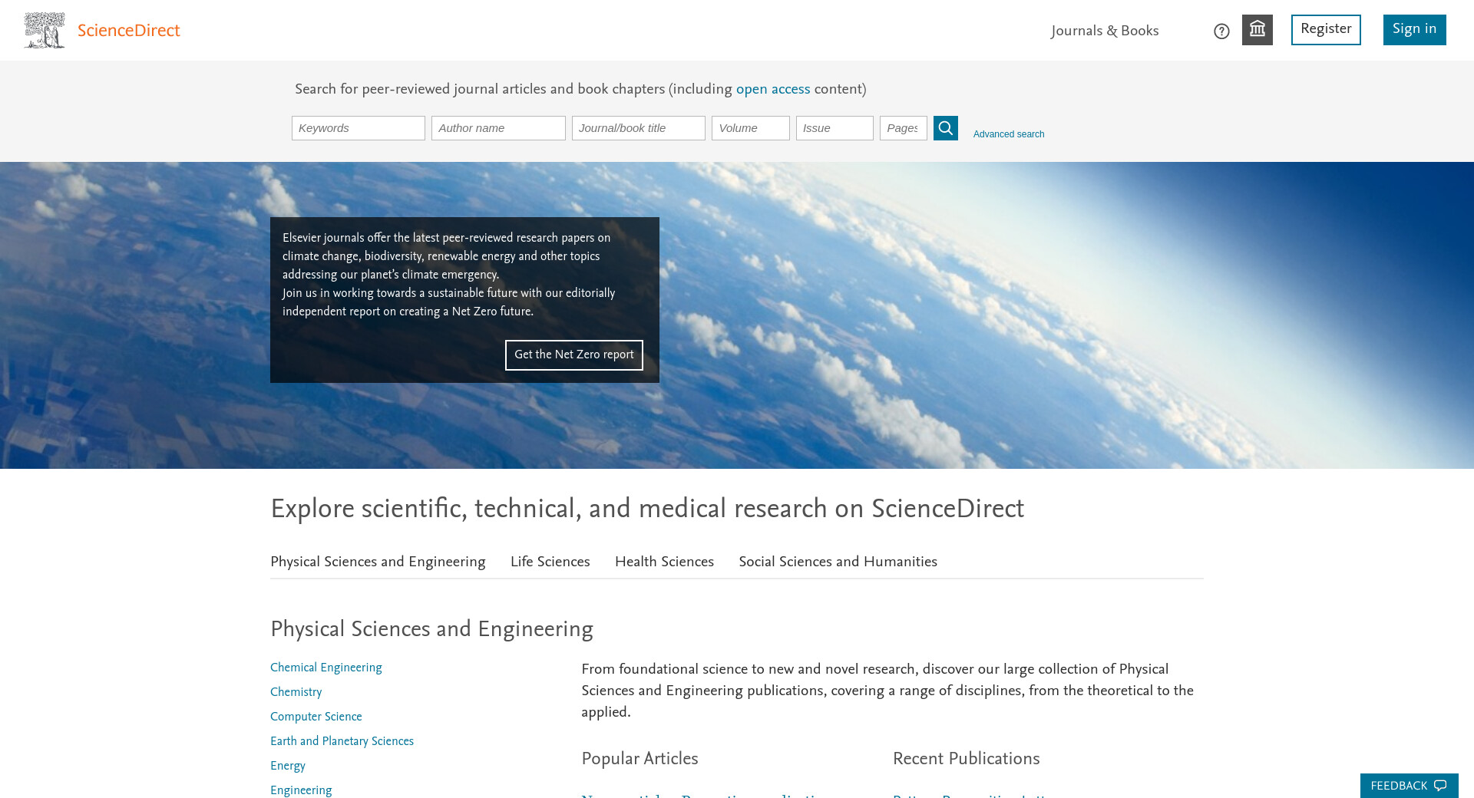The width and height of the screenshot is (1474, 798).
Task: Click the Register button
Action: click(x=1325, y=30)
